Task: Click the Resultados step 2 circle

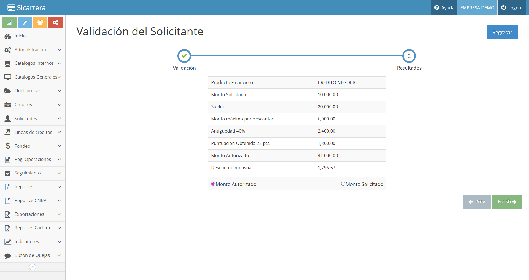Action: [x=409, y=56]
